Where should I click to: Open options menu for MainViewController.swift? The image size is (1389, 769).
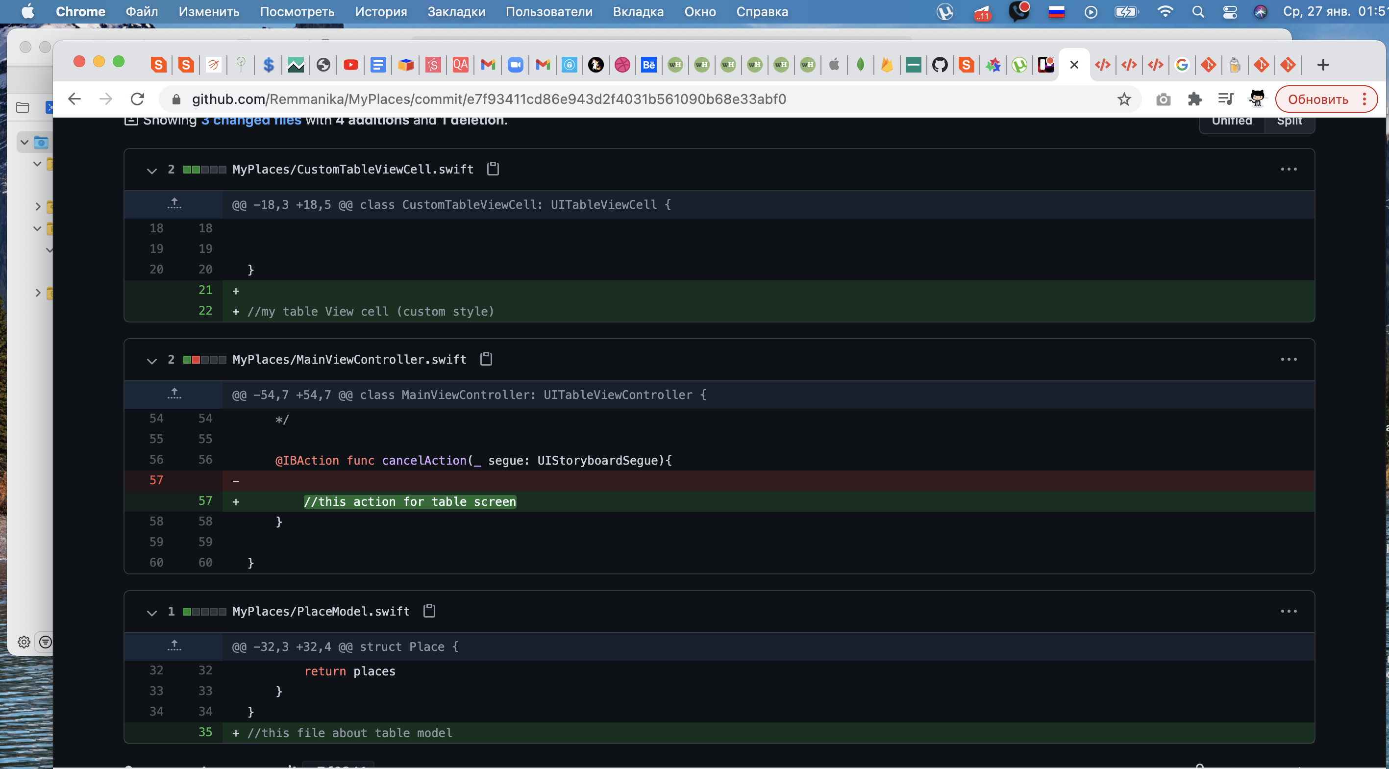[1289, 359]
